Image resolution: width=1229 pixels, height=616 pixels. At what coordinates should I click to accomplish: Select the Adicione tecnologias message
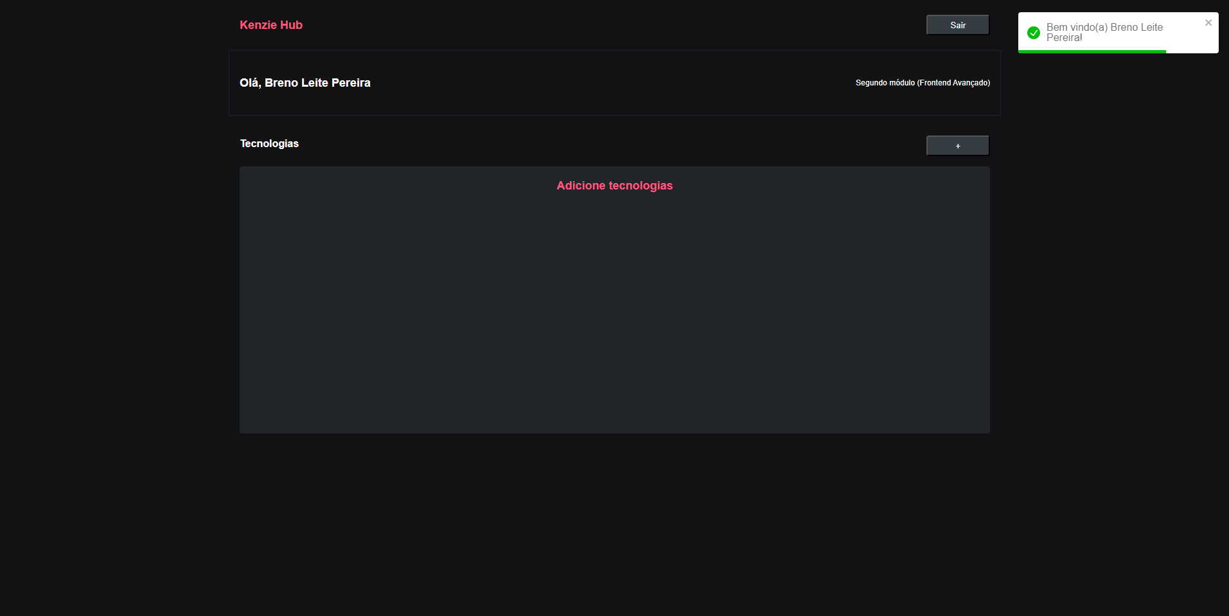pyautogui.click(x=614, y=186)
